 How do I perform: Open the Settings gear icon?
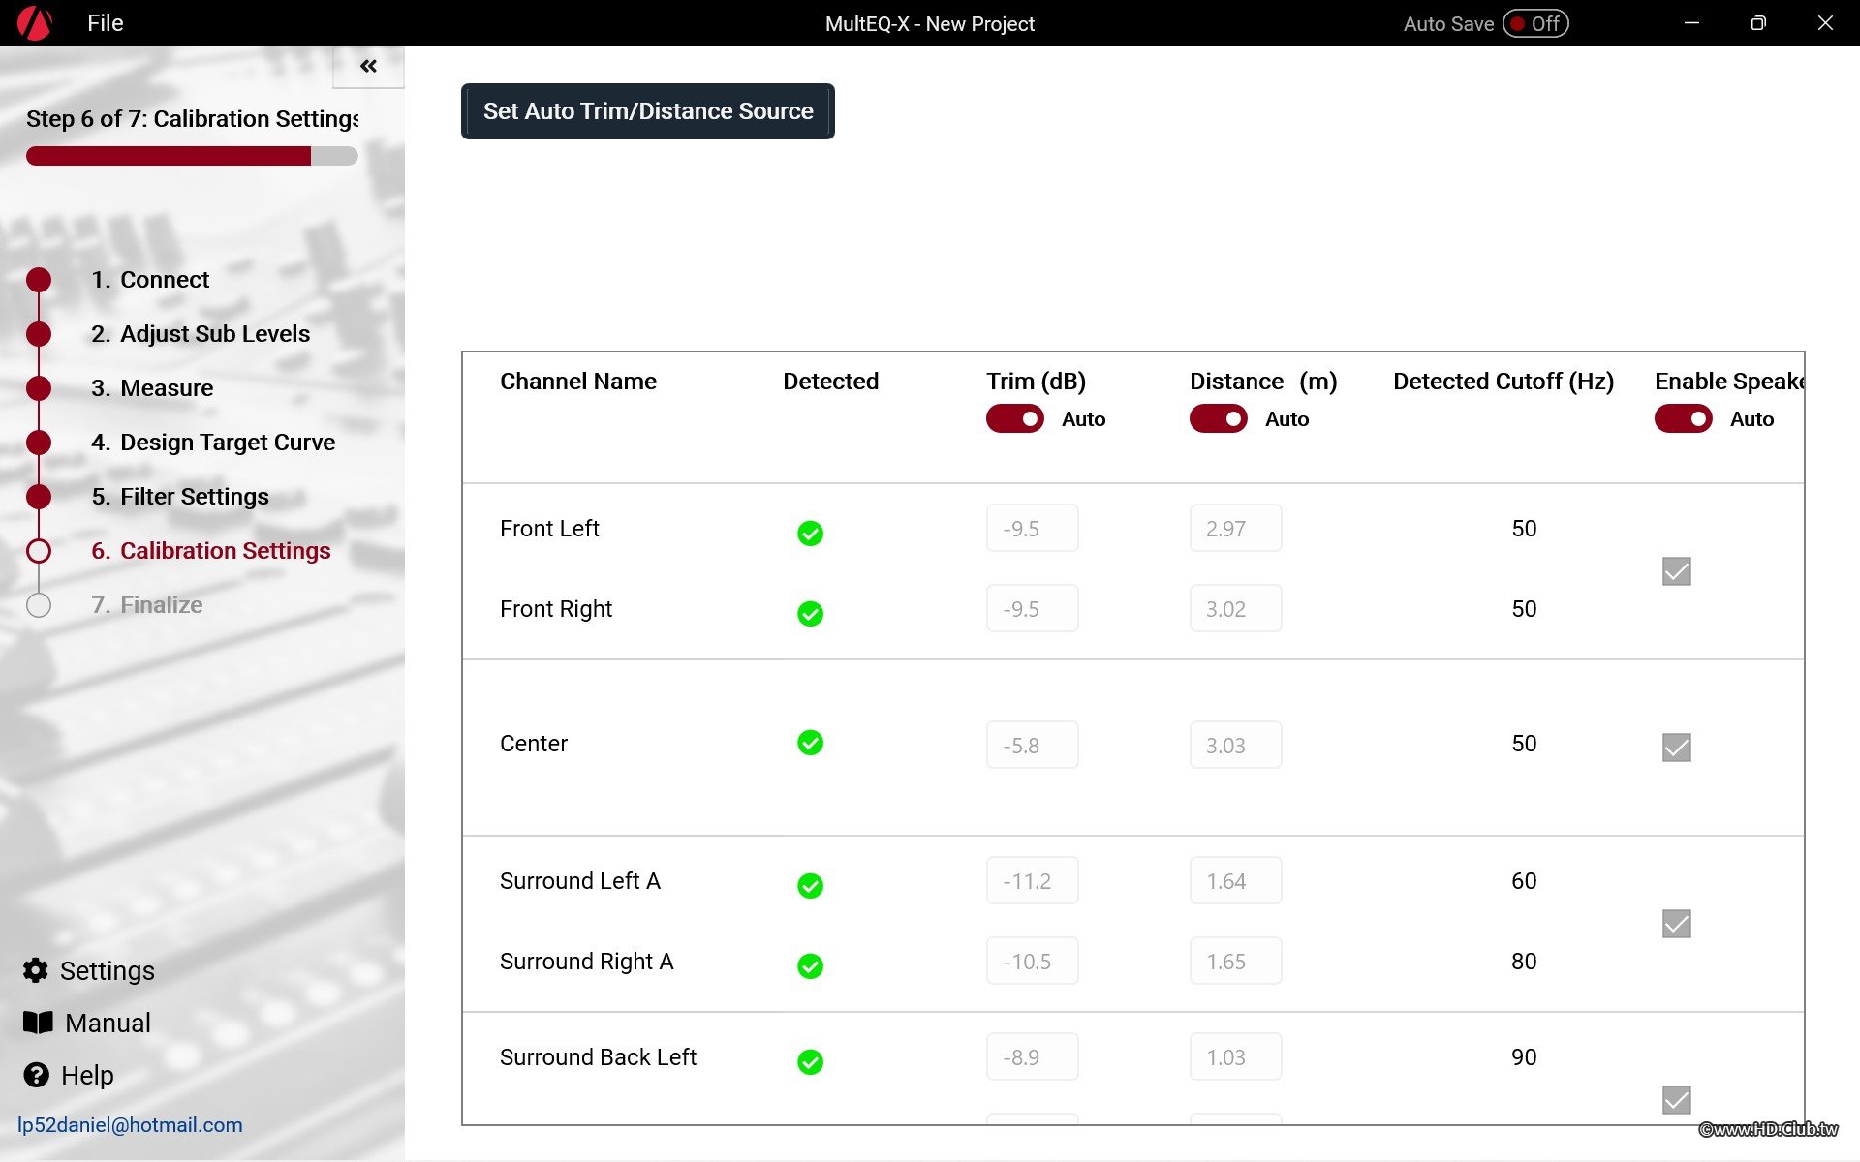[x=36, y=970]
